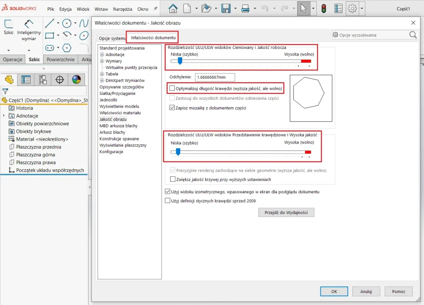This screenshot has width=424, height=305.
Task: Open ConfigurationManager tab icon
Action: pos(43,80)
